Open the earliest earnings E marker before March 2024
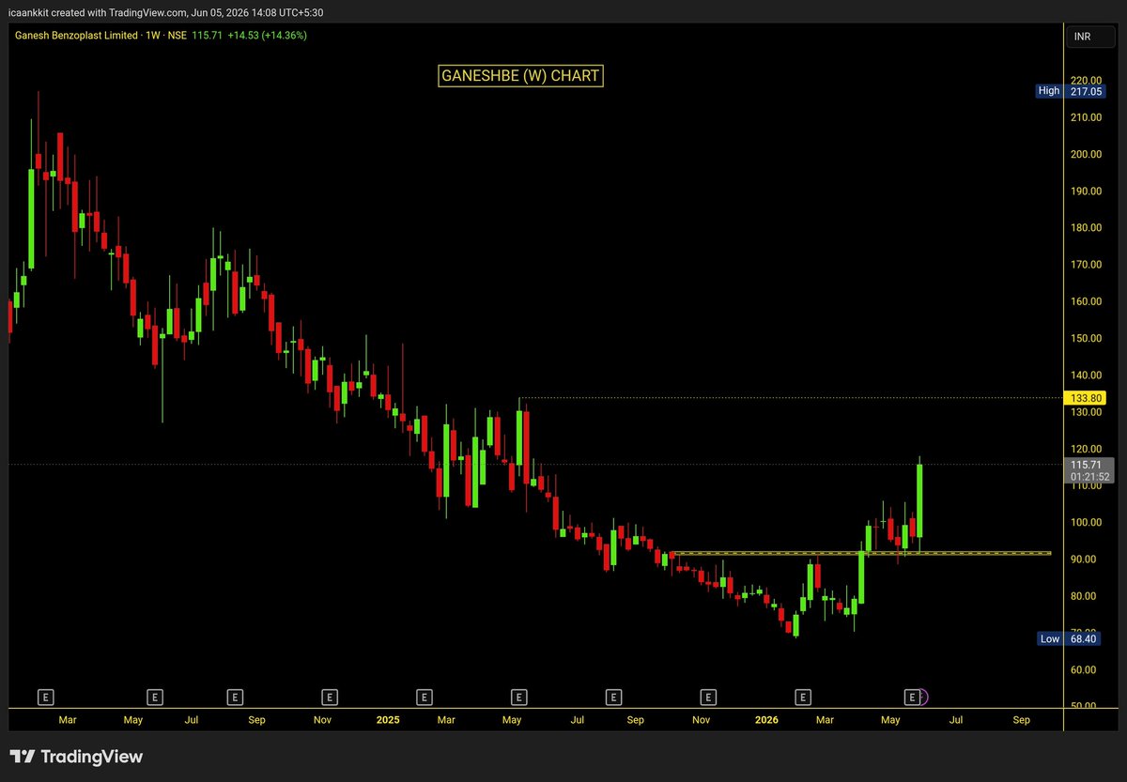This screenshot has width=1127, height=782. point(45,697)
